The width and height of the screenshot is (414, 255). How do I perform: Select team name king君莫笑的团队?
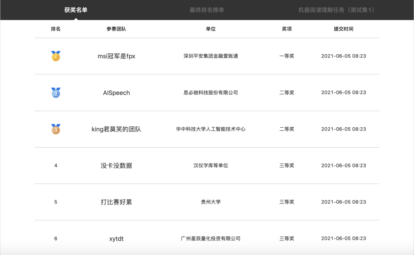116,129
